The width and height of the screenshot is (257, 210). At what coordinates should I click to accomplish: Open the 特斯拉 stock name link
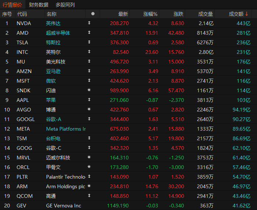tap(53, 42)
